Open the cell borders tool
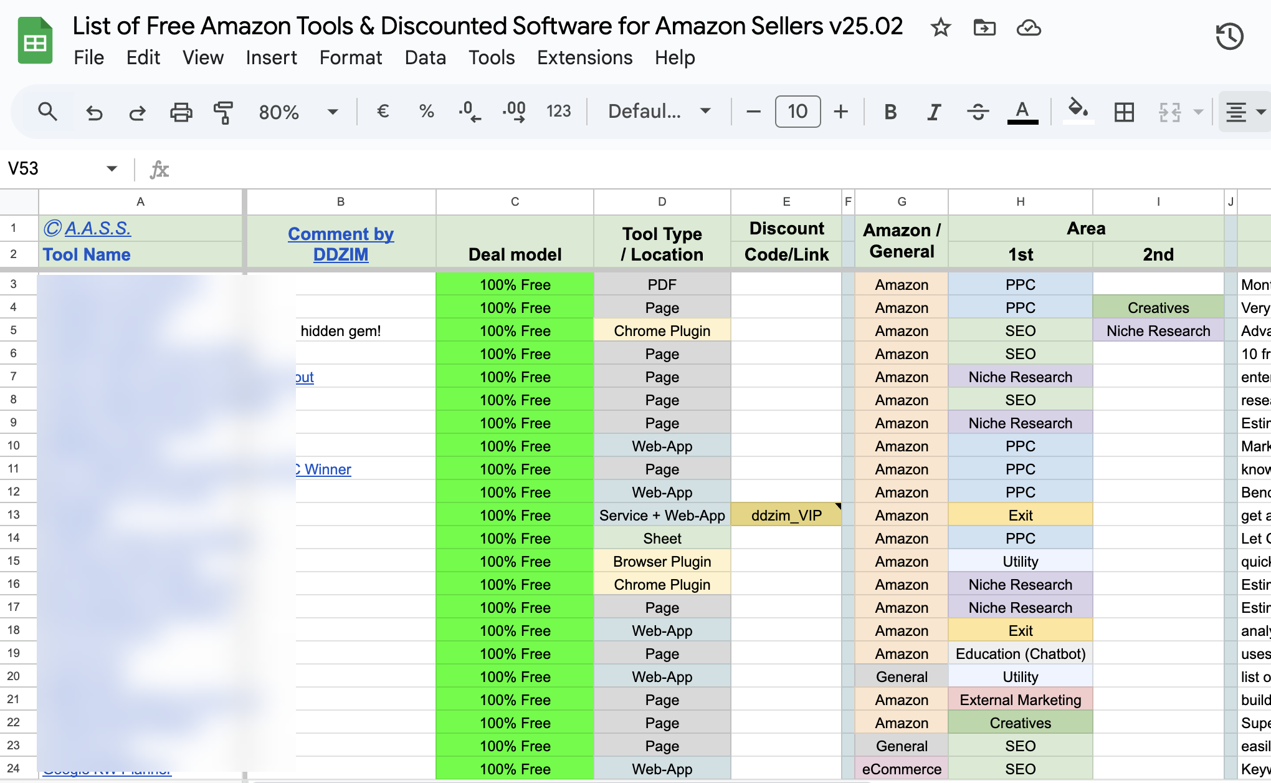Image resolution: width=1271 pixels, height=783 pixels. coord(1124,112)
